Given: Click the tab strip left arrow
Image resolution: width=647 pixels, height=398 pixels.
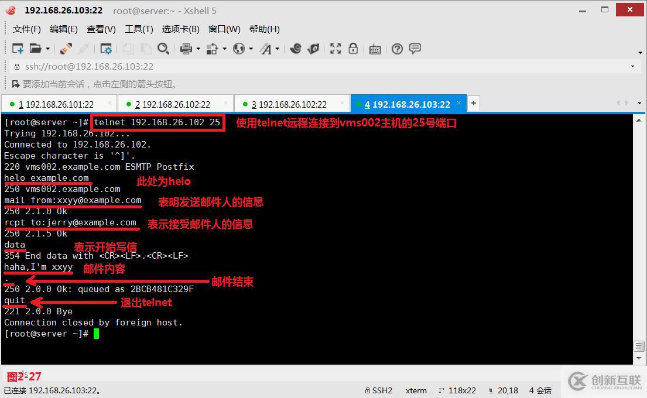Looking at the screenshot, I should click(618, 102).
